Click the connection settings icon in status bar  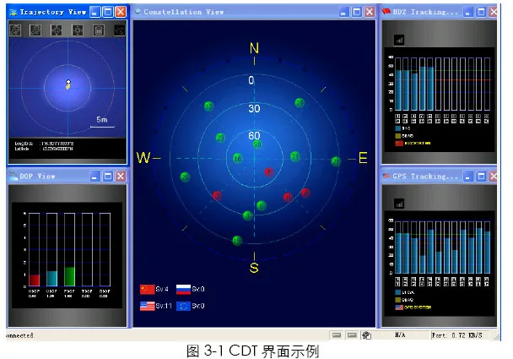point(366,335)
